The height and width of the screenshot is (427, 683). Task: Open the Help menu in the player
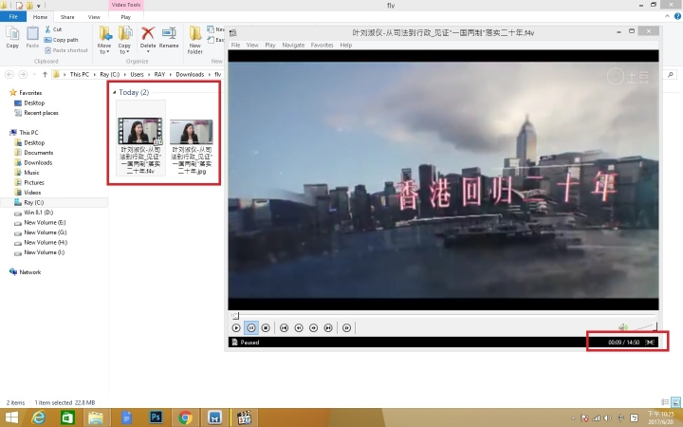click(346, 45)
